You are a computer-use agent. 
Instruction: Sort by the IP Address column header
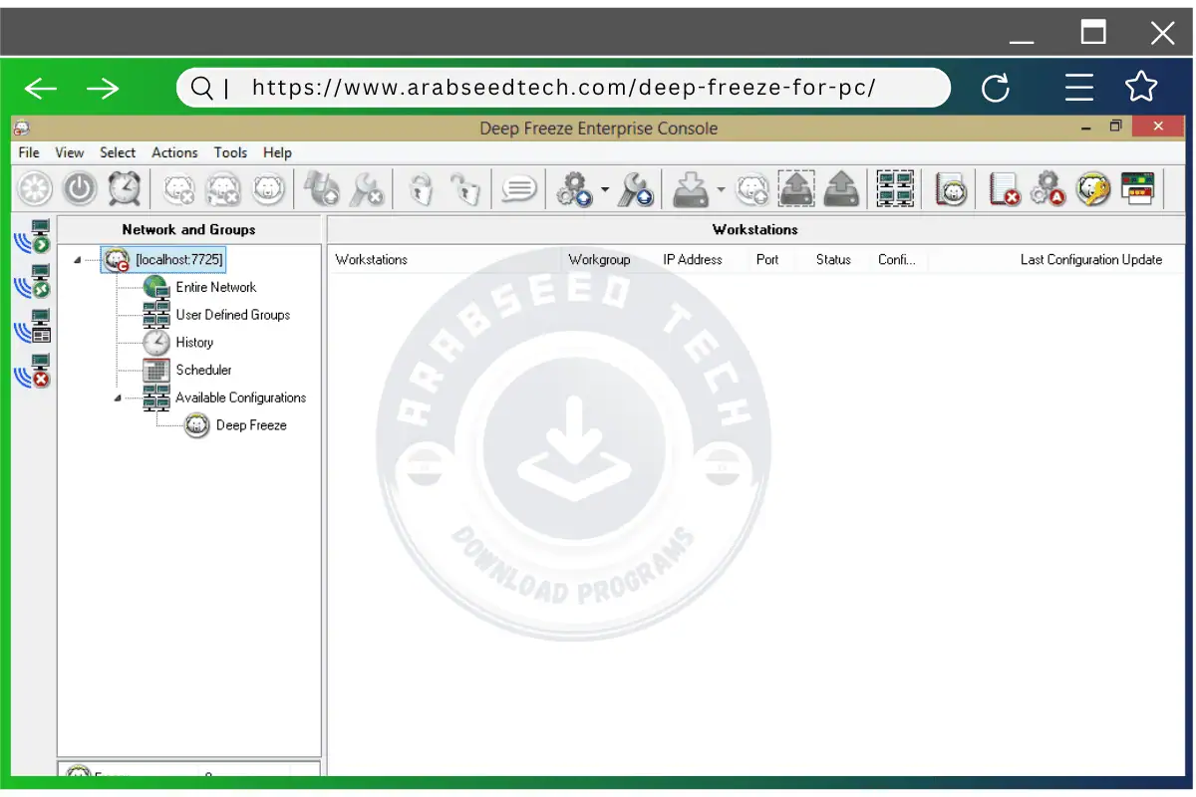click(693, 260)
